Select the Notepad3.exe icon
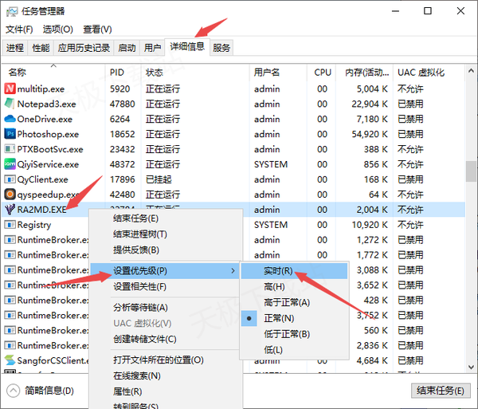Image resolution: width=478 pixels, height=409 pixels. pyautogui.click(x=10, y=104)
